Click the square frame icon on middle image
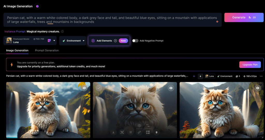The height and width of the screenshot is (140, 265). (148, 132)
